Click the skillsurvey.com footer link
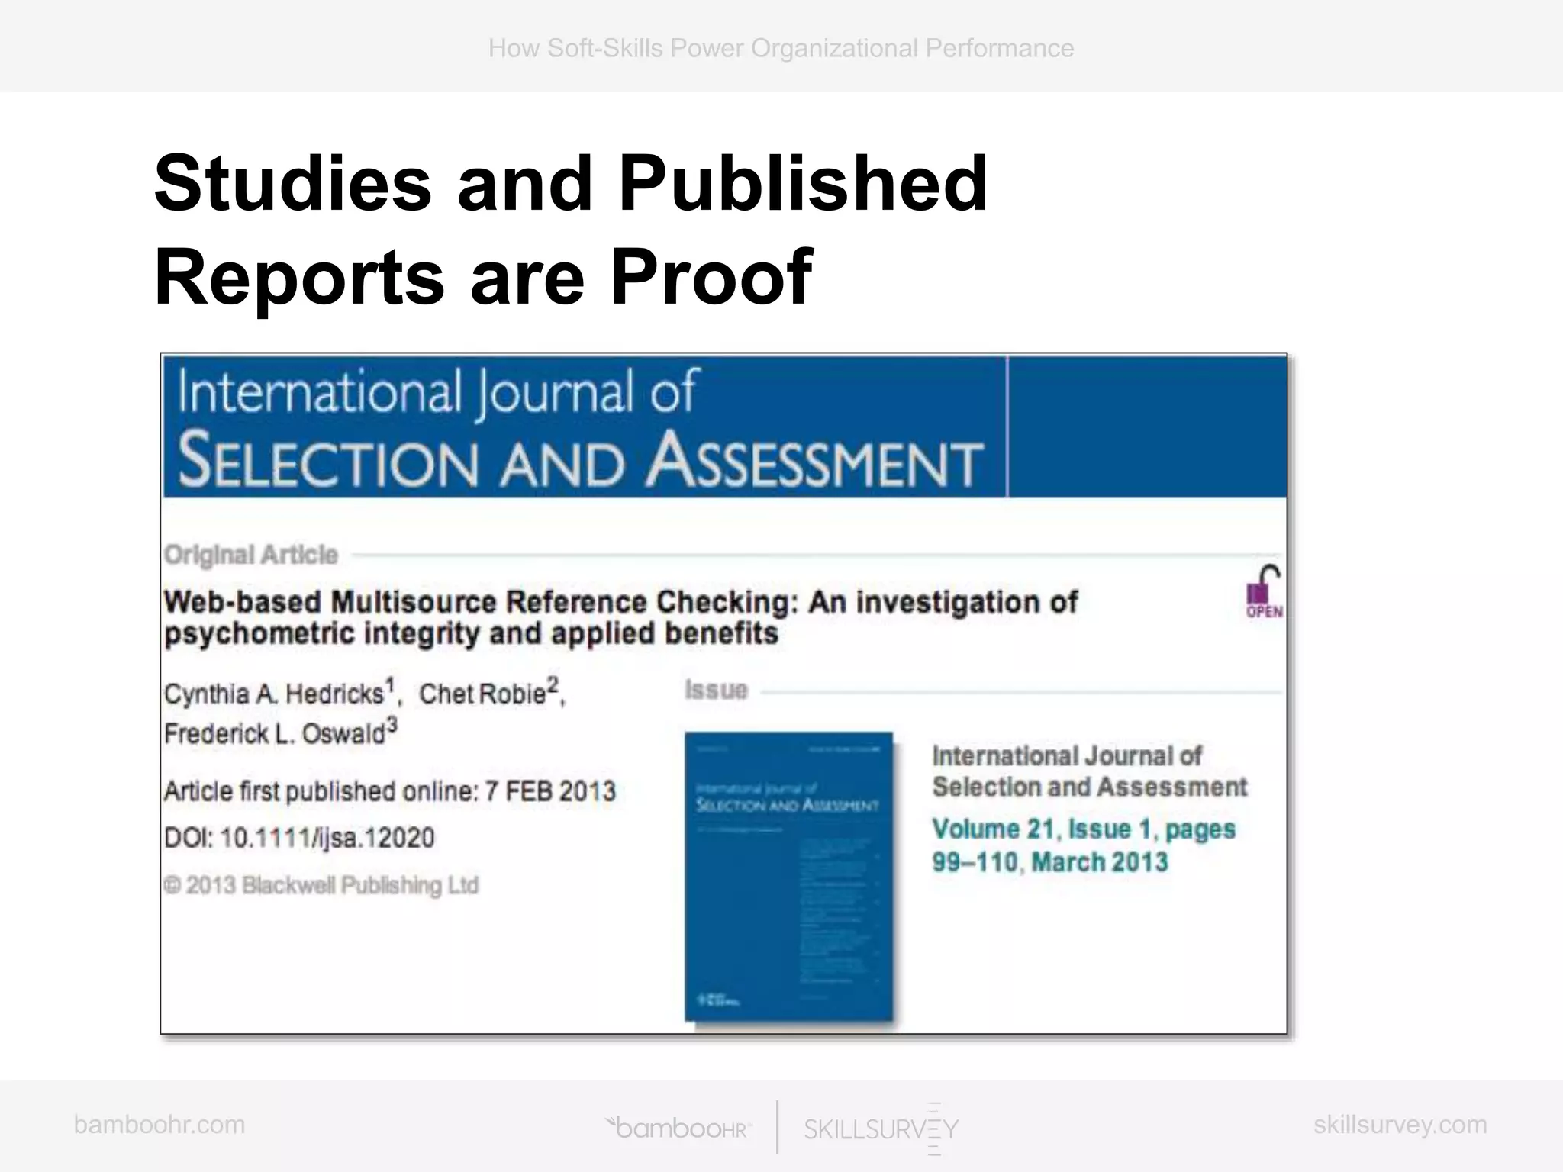 [x=1400, y=1125]
